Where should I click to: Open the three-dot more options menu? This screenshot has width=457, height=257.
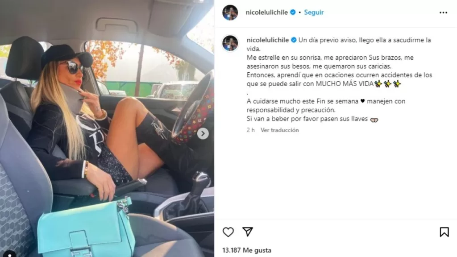click(443, 12)
